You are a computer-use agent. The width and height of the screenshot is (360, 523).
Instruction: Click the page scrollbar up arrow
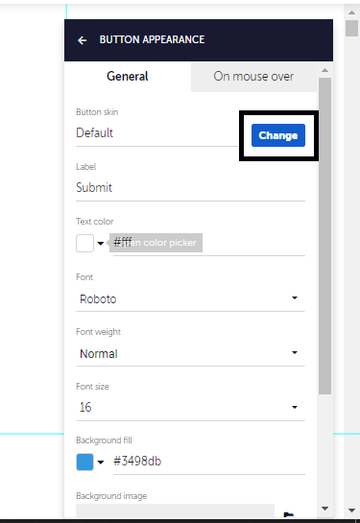pos(351,12)
